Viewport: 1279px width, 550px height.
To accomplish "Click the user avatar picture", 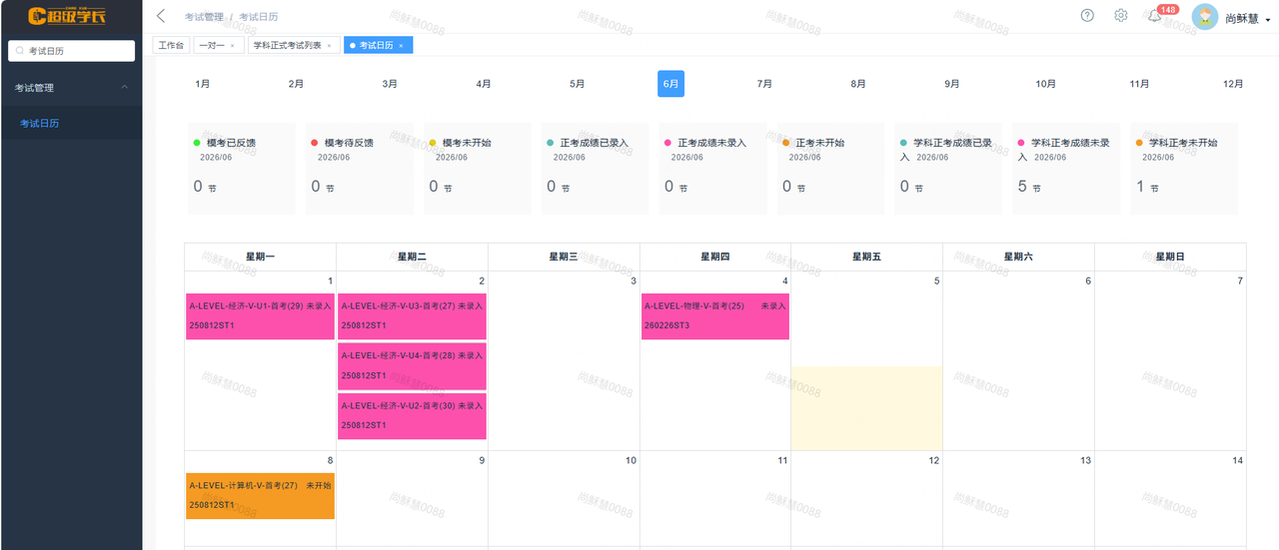I will (x=1205, y=17).
